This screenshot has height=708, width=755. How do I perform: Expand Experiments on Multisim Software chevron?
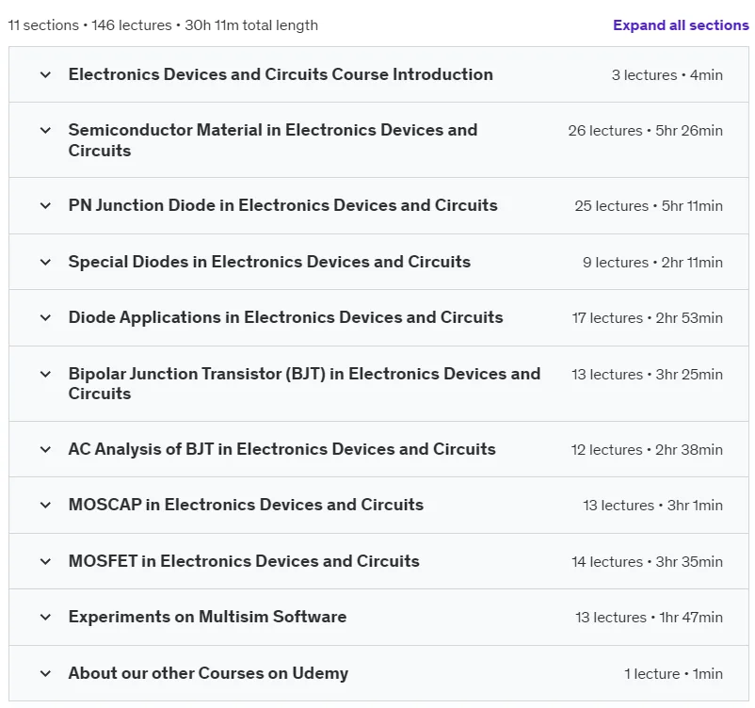pyautogui.click(x=45, y=617)
